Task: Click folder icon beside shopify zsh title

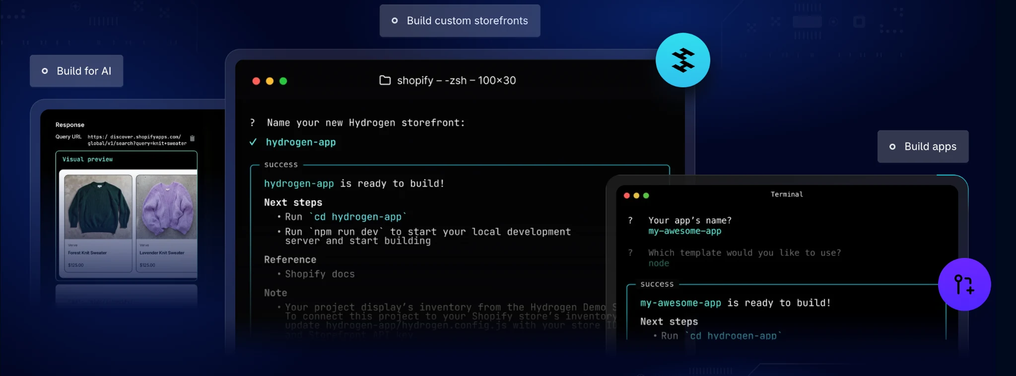Action: (385, 80)
